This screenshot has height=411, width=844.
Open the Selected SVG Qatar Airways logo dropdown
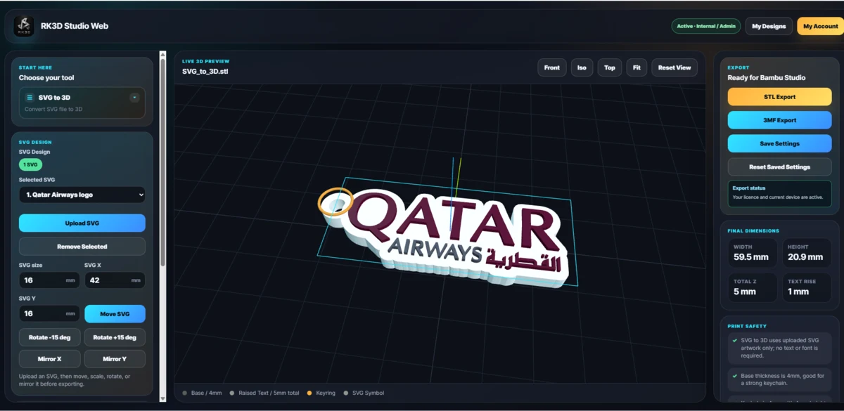click(x=82, y=195)
